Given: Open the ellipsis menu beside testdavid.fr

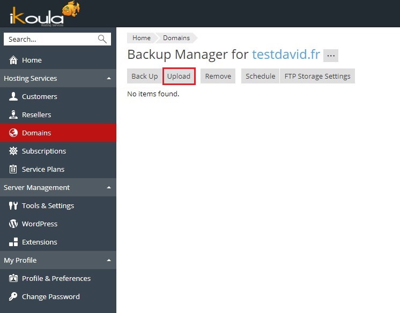Looking at the screenshot, I should point(331,56).
